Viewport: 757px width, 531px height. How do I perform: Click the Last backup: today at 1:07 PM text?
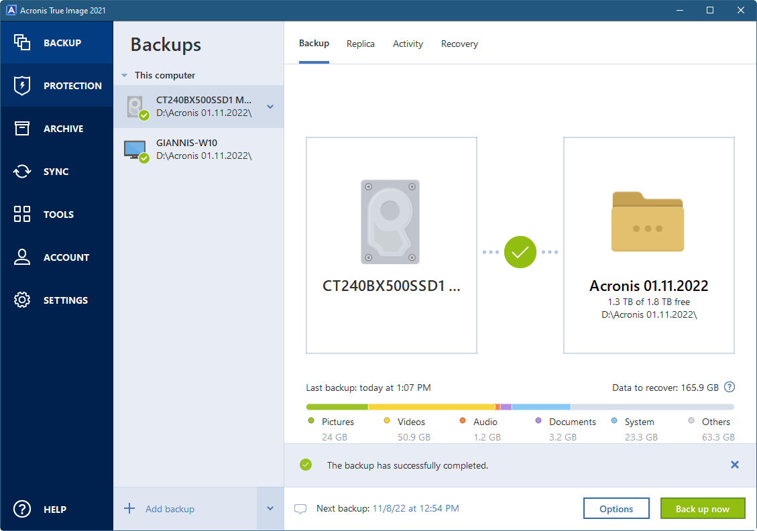click(368, 388)
